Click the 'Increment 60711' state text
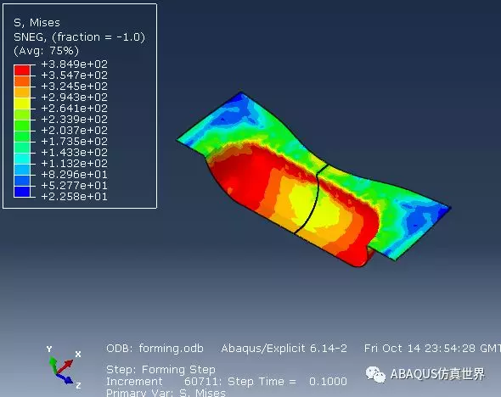501x397 pixels. tap(164, 382)
